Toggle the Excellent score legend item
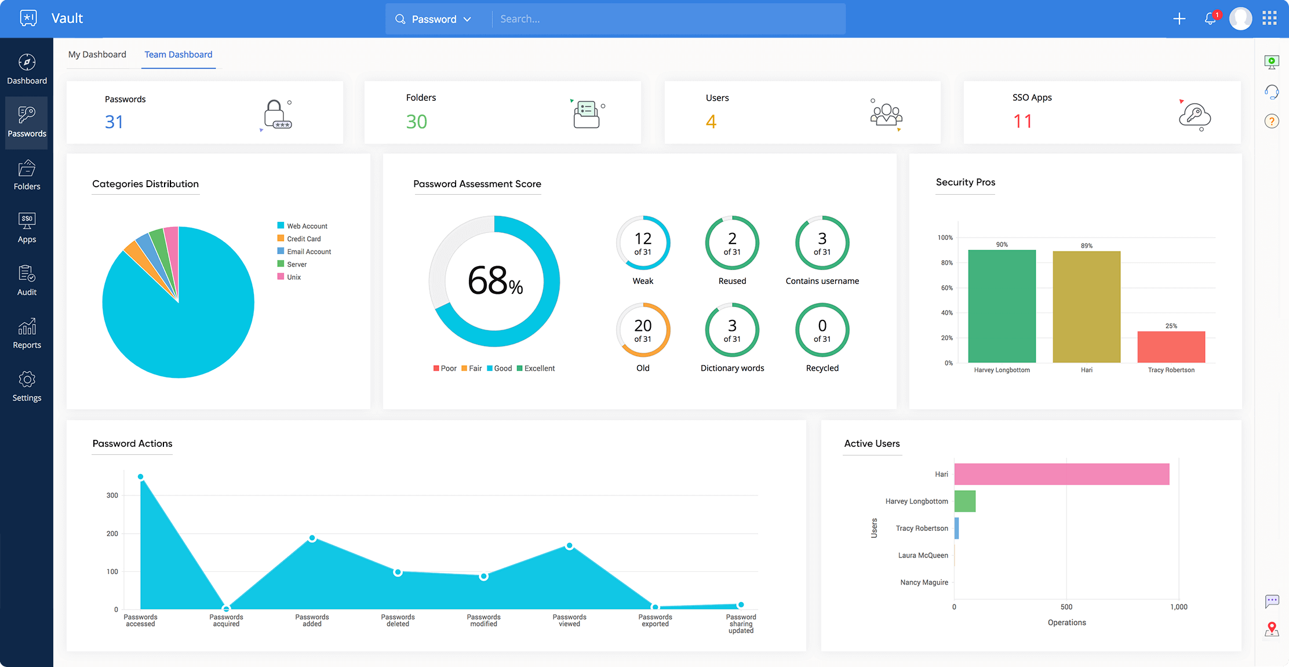This screenshot has height=667, width=1289. (538, 367)
